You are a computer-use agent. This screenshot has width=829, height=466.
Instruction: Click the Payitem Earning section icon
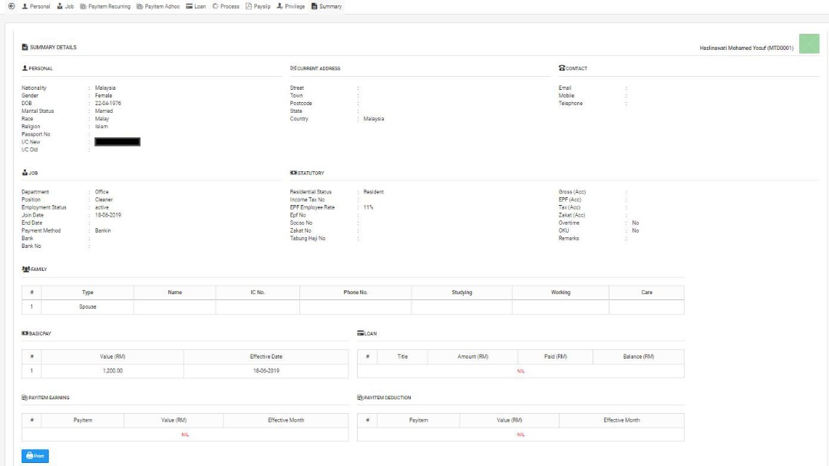[25, 397]
